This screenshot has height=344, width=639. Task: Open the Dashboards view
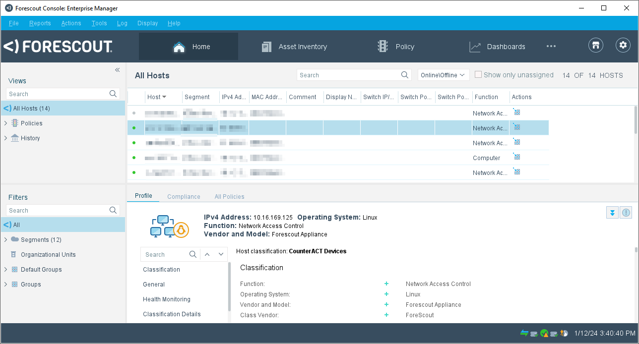tap(497, 47)
